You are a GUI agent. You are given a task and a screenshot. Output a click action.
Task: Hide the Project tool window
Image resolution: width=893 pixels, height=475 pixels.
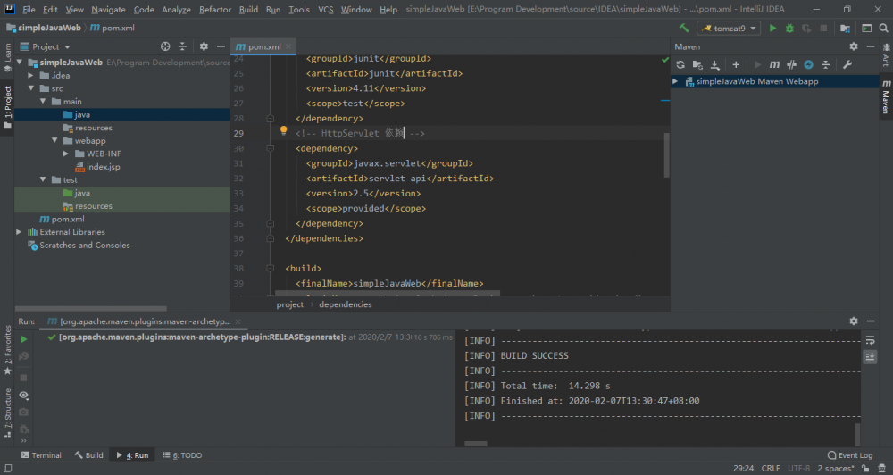pyautogui.click(x=221, y=46)
